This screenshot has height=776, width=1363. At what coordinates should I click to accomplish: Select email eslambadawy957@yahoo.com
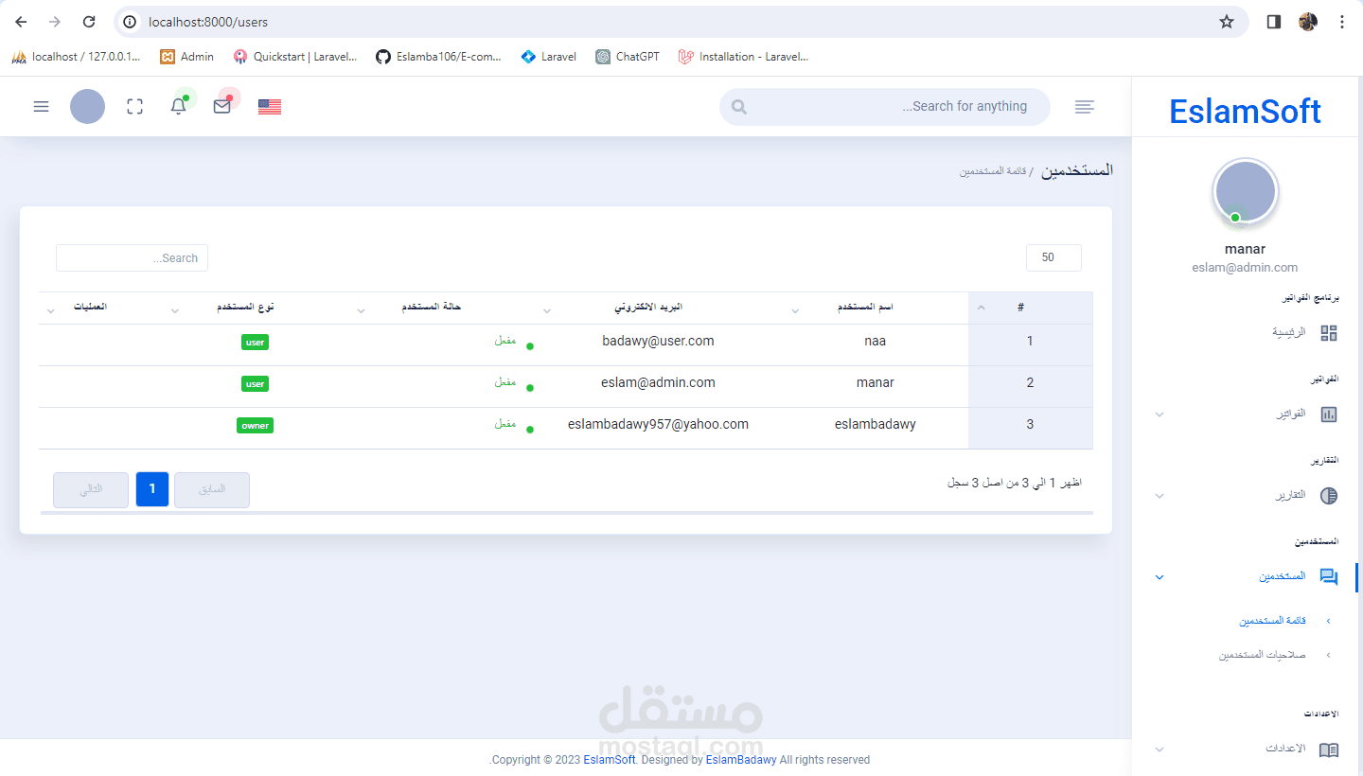coord(658,424)
